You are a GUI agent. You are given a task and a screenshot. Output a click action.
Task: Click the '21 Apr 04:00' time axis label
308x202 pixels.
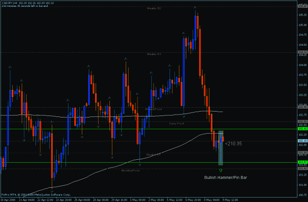coord(27,200)
